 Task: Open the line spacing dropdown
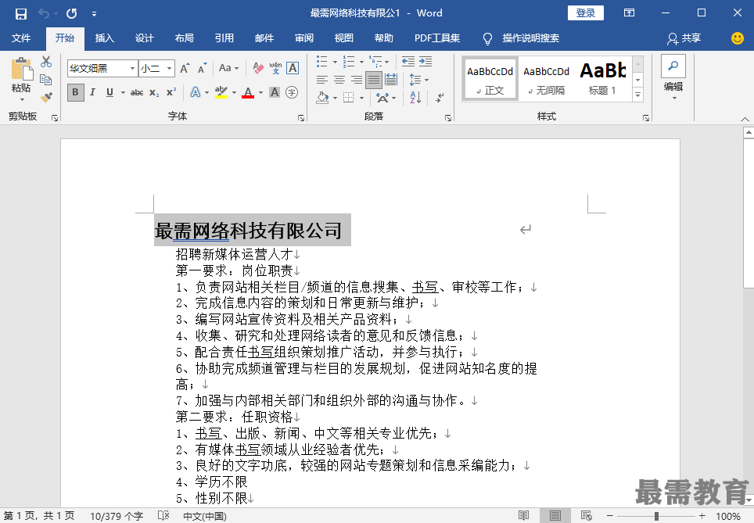pyautogui.click(x=418, y=79)
